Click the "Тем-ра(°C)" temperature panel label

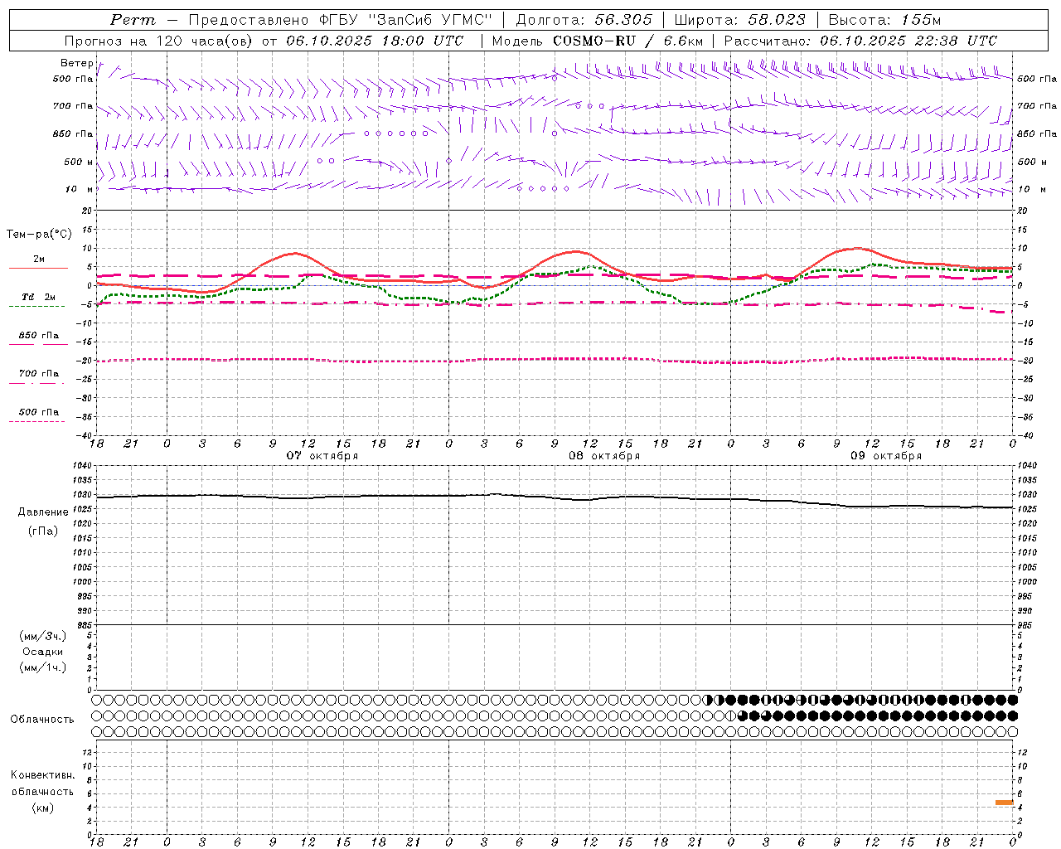pyautogui.click(x=39, y=235)
